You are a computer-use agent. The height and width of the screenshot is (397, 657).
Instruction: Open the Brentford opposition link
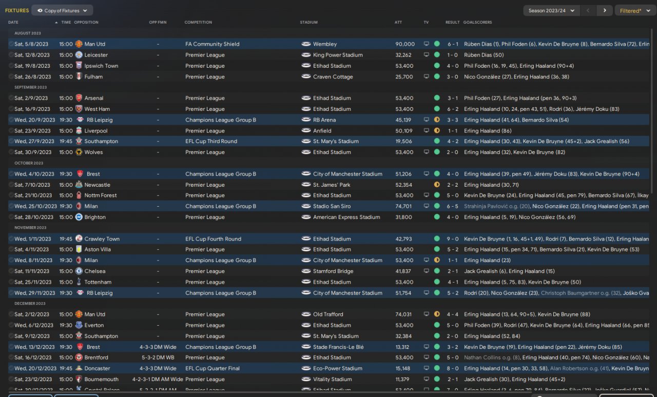click(x=96, y=358)
